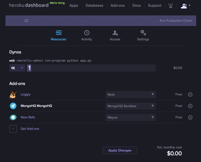Click Apply Changes
The image size is (201, 162).
pyautogui.click(x=120, y=150)
